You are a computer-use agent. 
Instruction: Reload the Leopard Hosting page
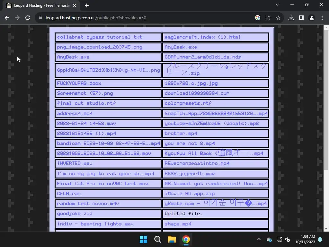click(28, 18)
